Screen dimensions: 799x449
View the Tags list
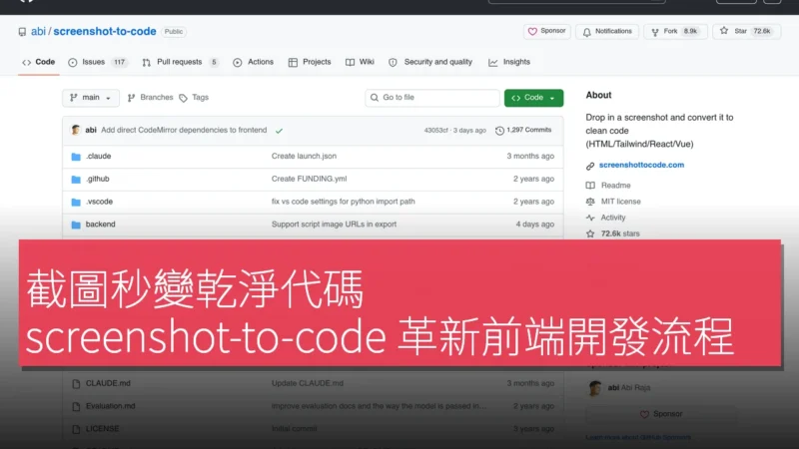click(x=194, y=98)
